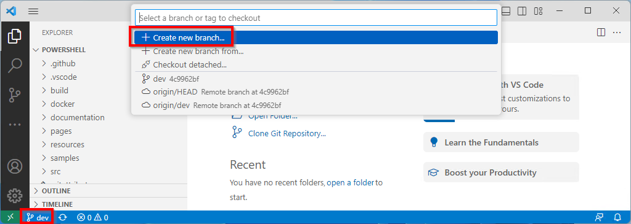Open the Explorer view in activity bar
Viewport: 631px width, 224px height.
click(15, 36)
